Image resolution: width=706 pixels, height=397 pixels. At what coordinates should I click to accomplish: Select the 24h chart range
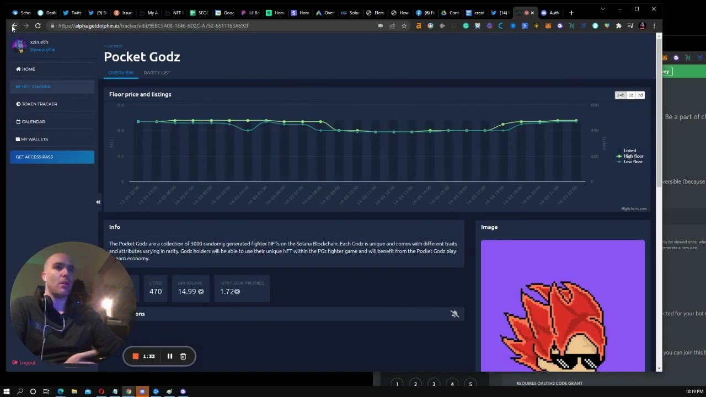[x=621, y=95]
